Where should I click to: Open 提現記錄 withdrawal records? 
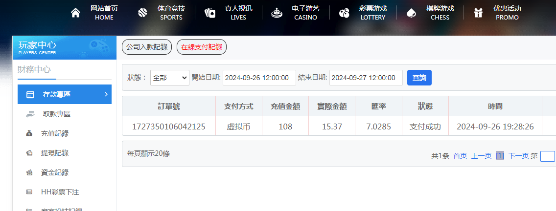coord(54,153)
